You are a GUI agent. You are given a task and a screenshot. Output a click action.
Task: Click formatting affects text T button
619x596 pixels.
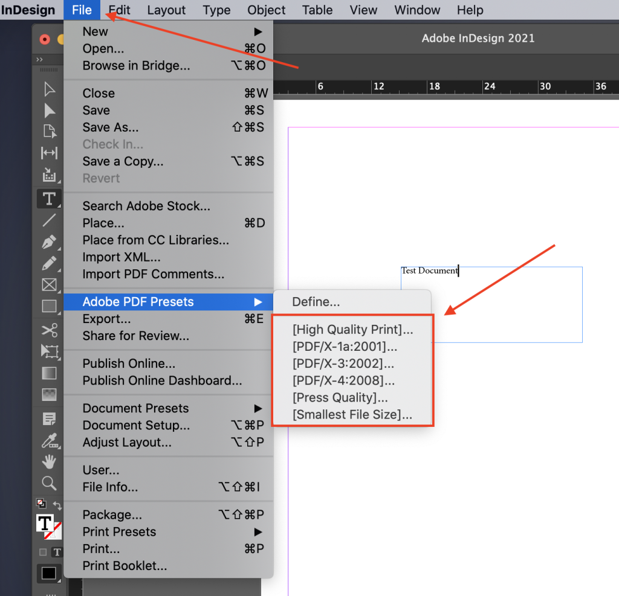[57, 552]
